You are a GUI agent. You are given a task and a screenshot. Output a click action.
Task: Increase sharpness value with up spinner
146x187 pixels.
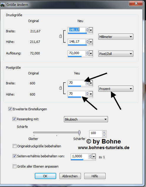104,132
